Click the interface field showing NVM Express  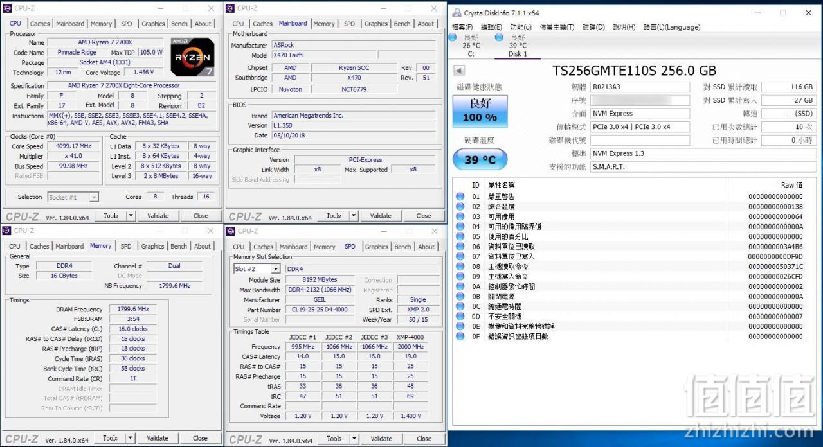tap(640, 114)
